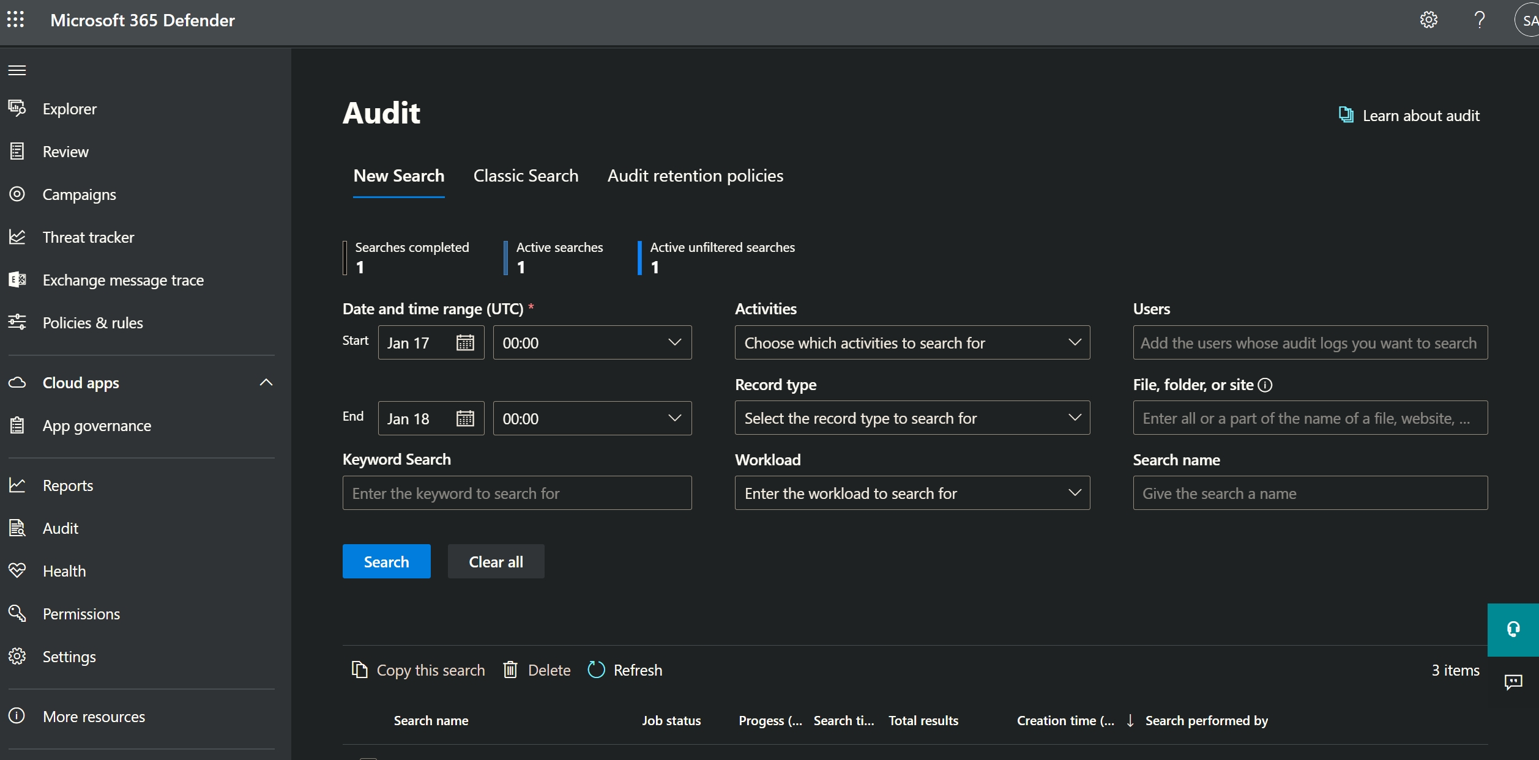Image resolution: width=1539 pixels, height=760 pixels.
Task: Open the app launcher waffle icon
Action: point(16,20)
